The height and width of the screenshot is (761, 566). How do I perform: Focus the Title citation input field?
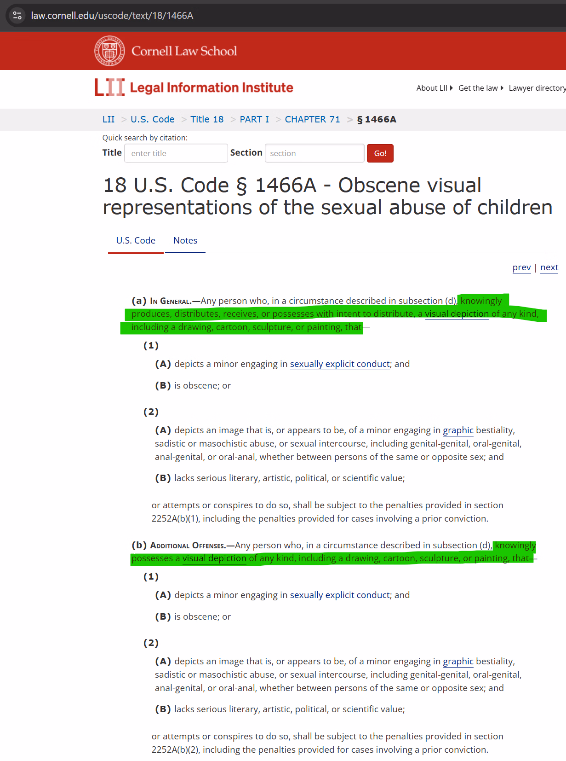point(176,153)
